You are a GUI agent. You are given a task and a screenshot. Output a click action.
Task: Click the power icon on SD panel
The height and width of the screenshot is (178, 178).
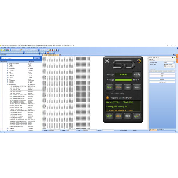click(x=139, y=61)
